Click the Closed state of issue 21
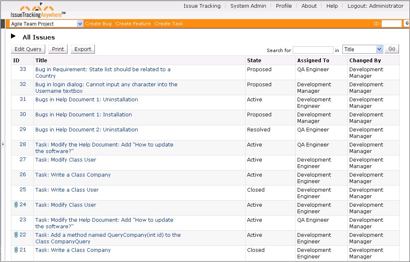Viewport: 410px width, 262px height. (x=256, y=250)
